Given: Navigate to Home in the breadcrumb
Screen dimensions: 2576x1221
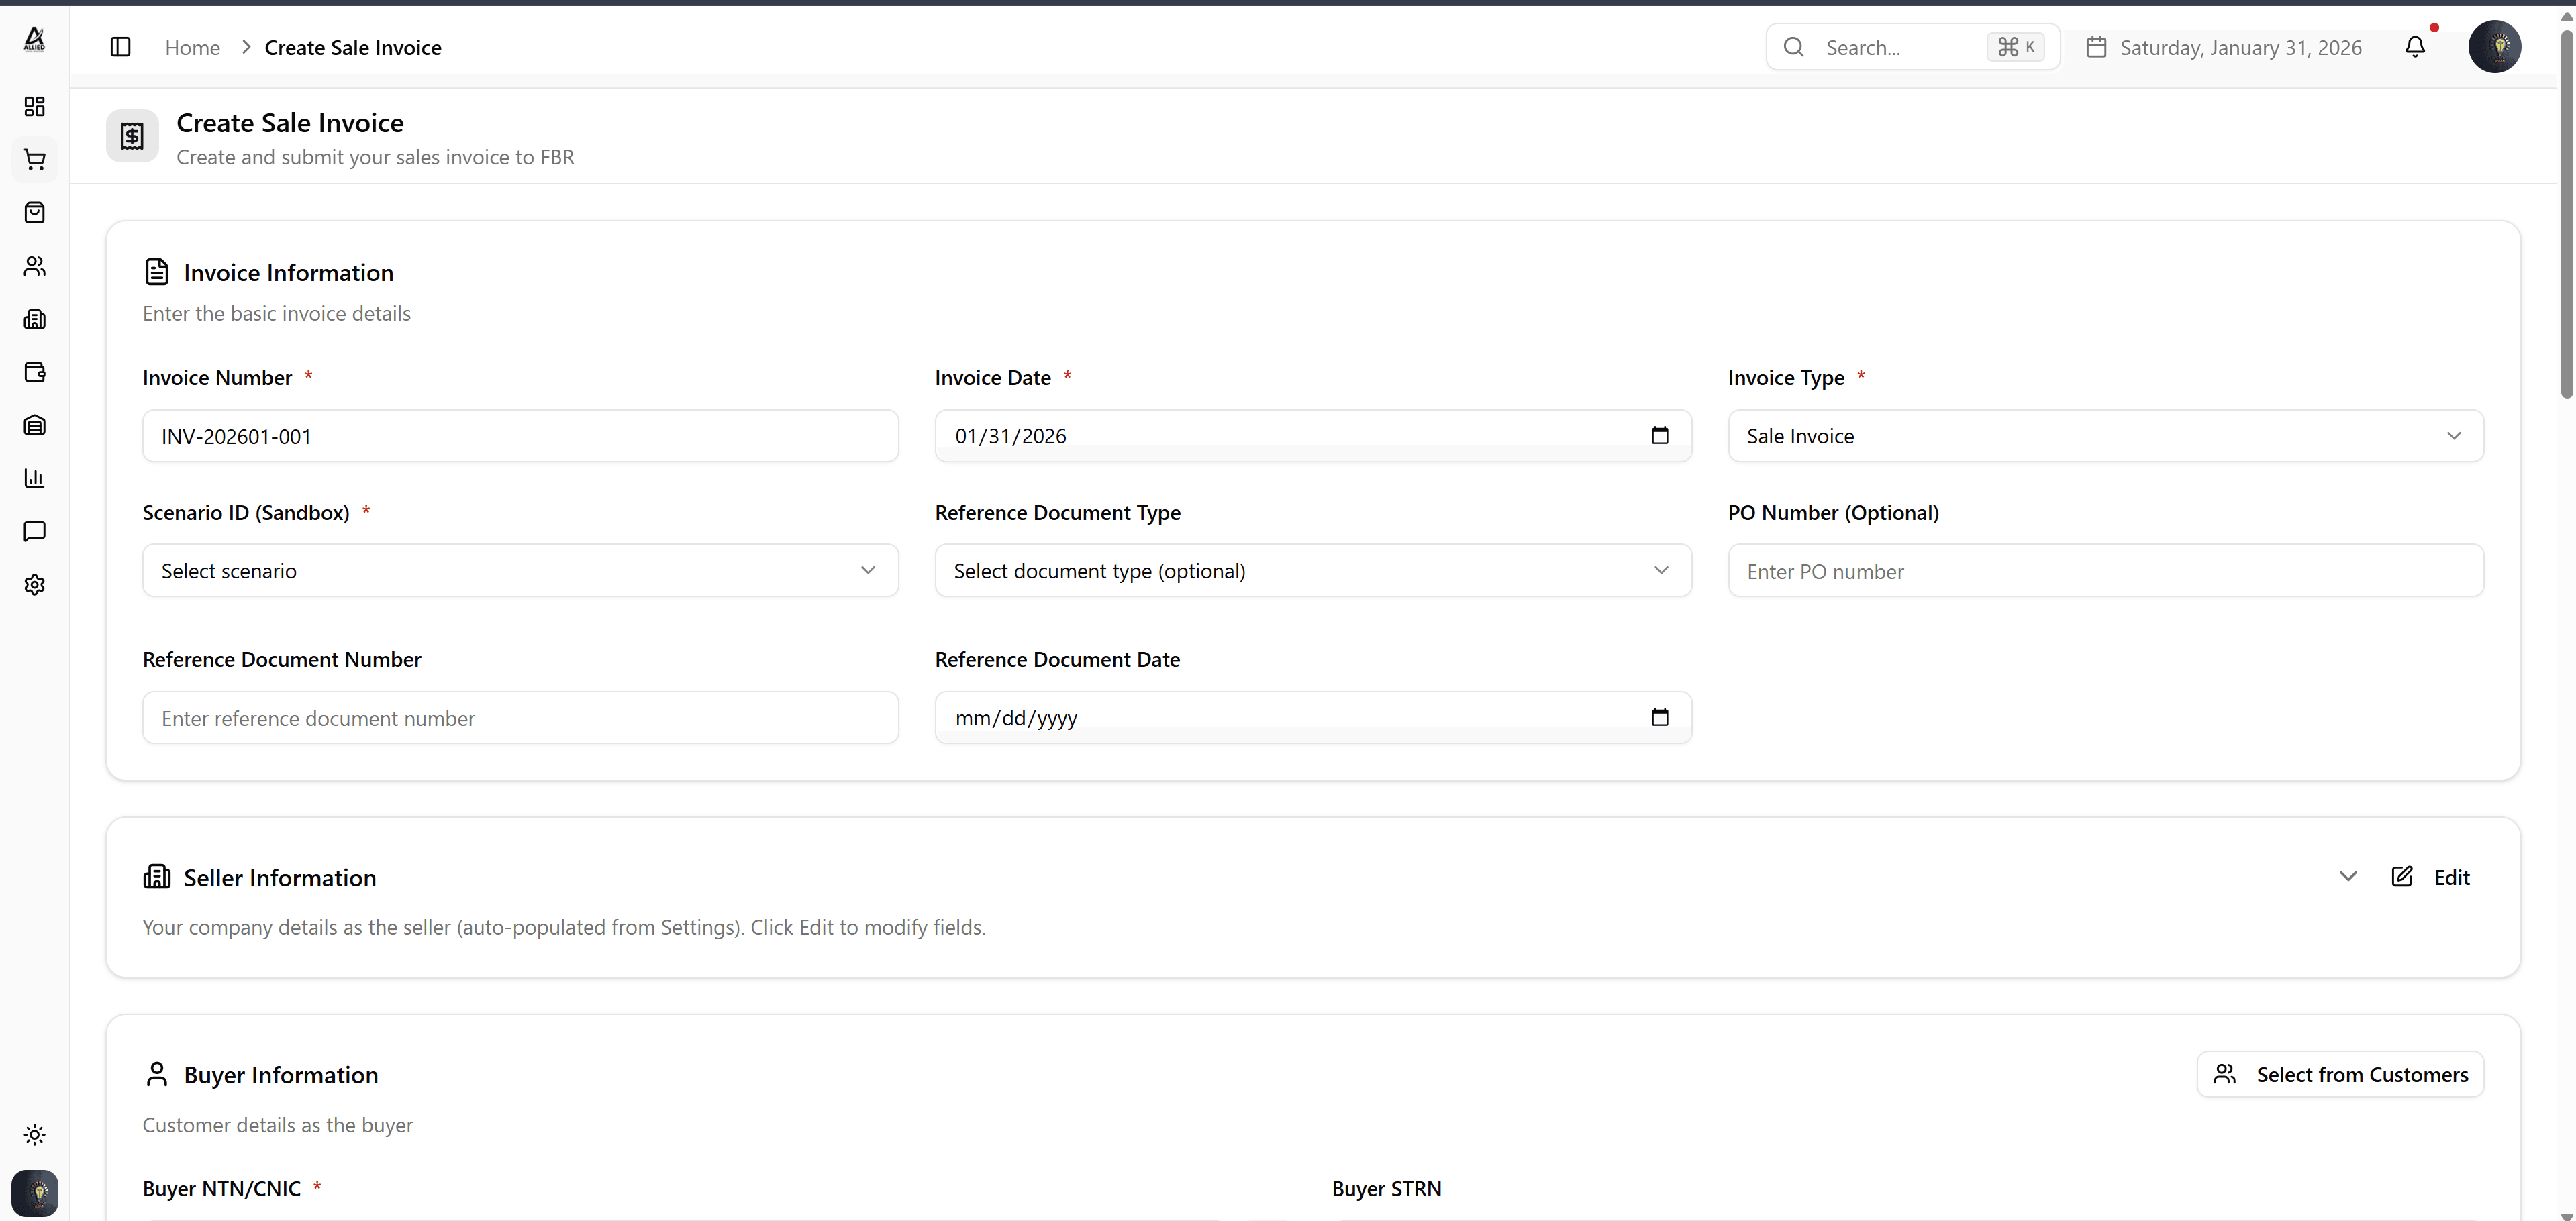Looking at the screenshot, I should pos(192,47).
